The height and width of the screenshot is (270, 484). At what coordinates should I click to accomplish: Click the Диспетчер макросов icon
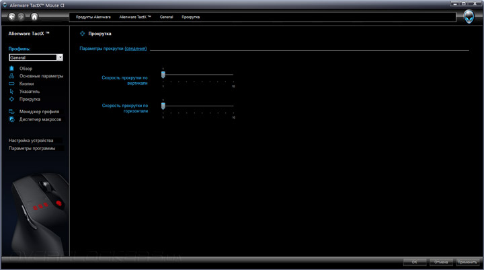(11, 119)
